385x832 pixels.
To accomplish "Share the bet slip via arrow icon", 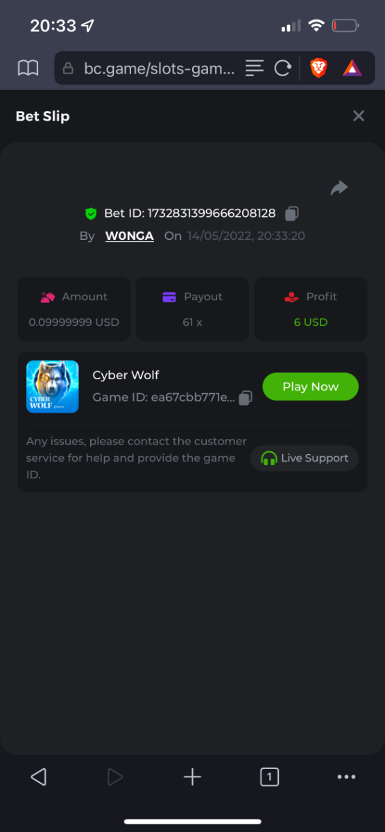I will 339,188.
